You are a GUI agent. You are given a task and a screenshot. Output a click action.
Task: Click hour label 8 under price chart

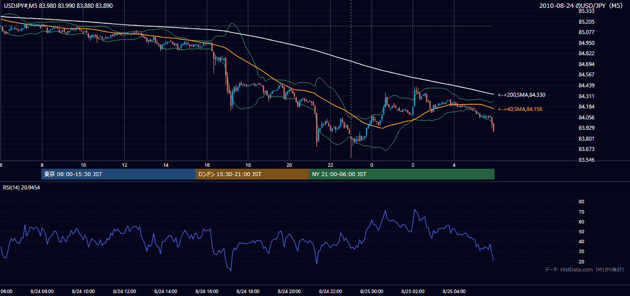[x=42, y=165]
